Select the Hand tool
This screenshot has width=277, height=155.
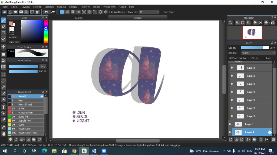[x=3, y=133]
